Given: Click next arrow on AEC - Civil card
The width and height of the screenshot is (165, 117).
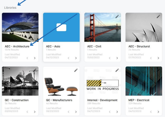Looking at the screenshot, I should 117,58.
